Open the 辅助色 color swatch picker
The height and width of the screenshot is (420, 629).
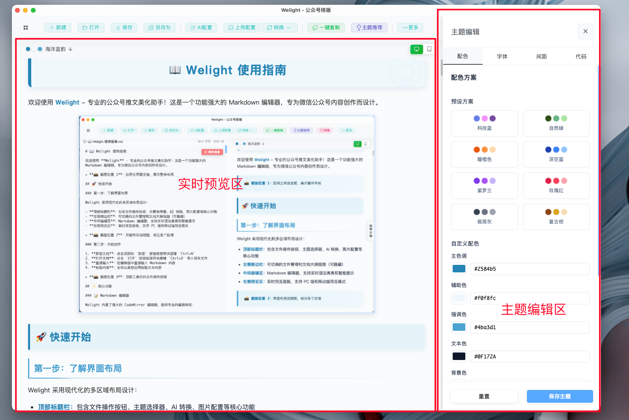(459, 298)
